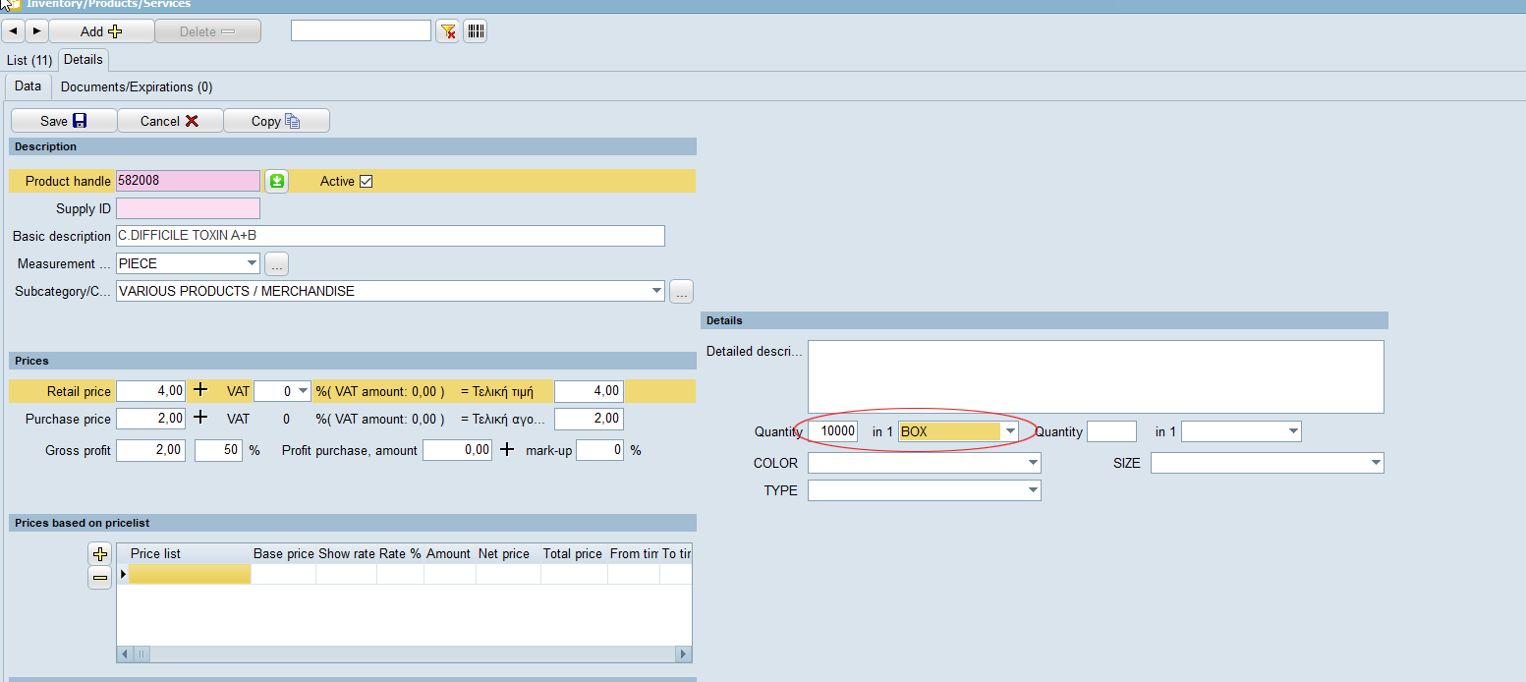1526x682 pixels.
Task: Click the clear filter funnel icon
Action: (x=448, y=31)
